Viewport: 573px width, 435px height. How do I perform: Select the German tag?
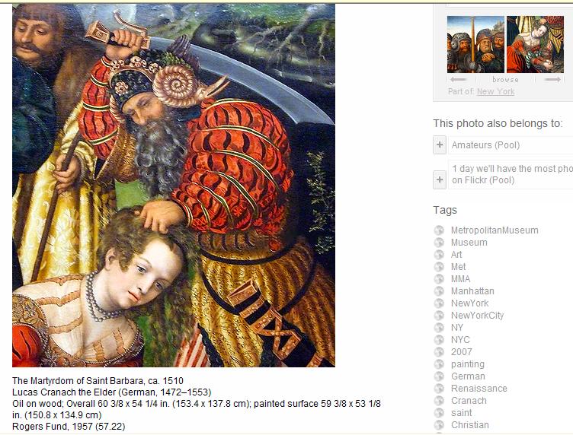468,376
